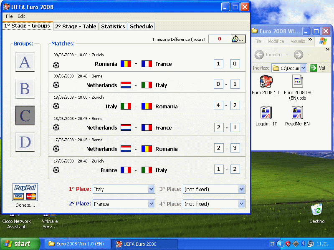Click soccer ball icon for Netherlands - Romania match
Viewport: 334px width, 250px height.
56,149
